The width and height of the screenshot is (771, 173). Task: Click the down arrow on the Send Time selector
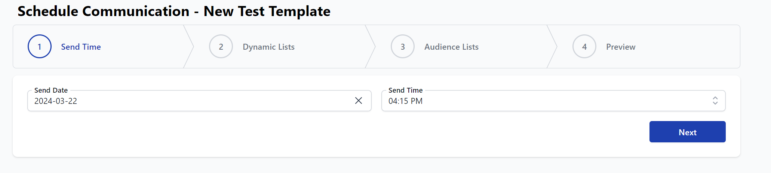(715, 103)
